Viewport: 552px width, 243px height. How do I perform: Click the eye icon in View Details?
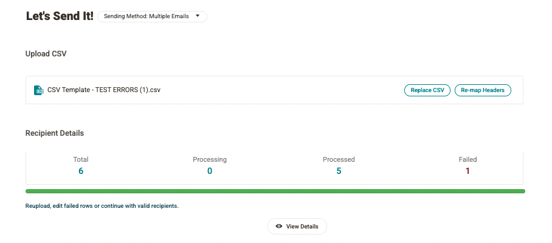[x=279, y=227]
